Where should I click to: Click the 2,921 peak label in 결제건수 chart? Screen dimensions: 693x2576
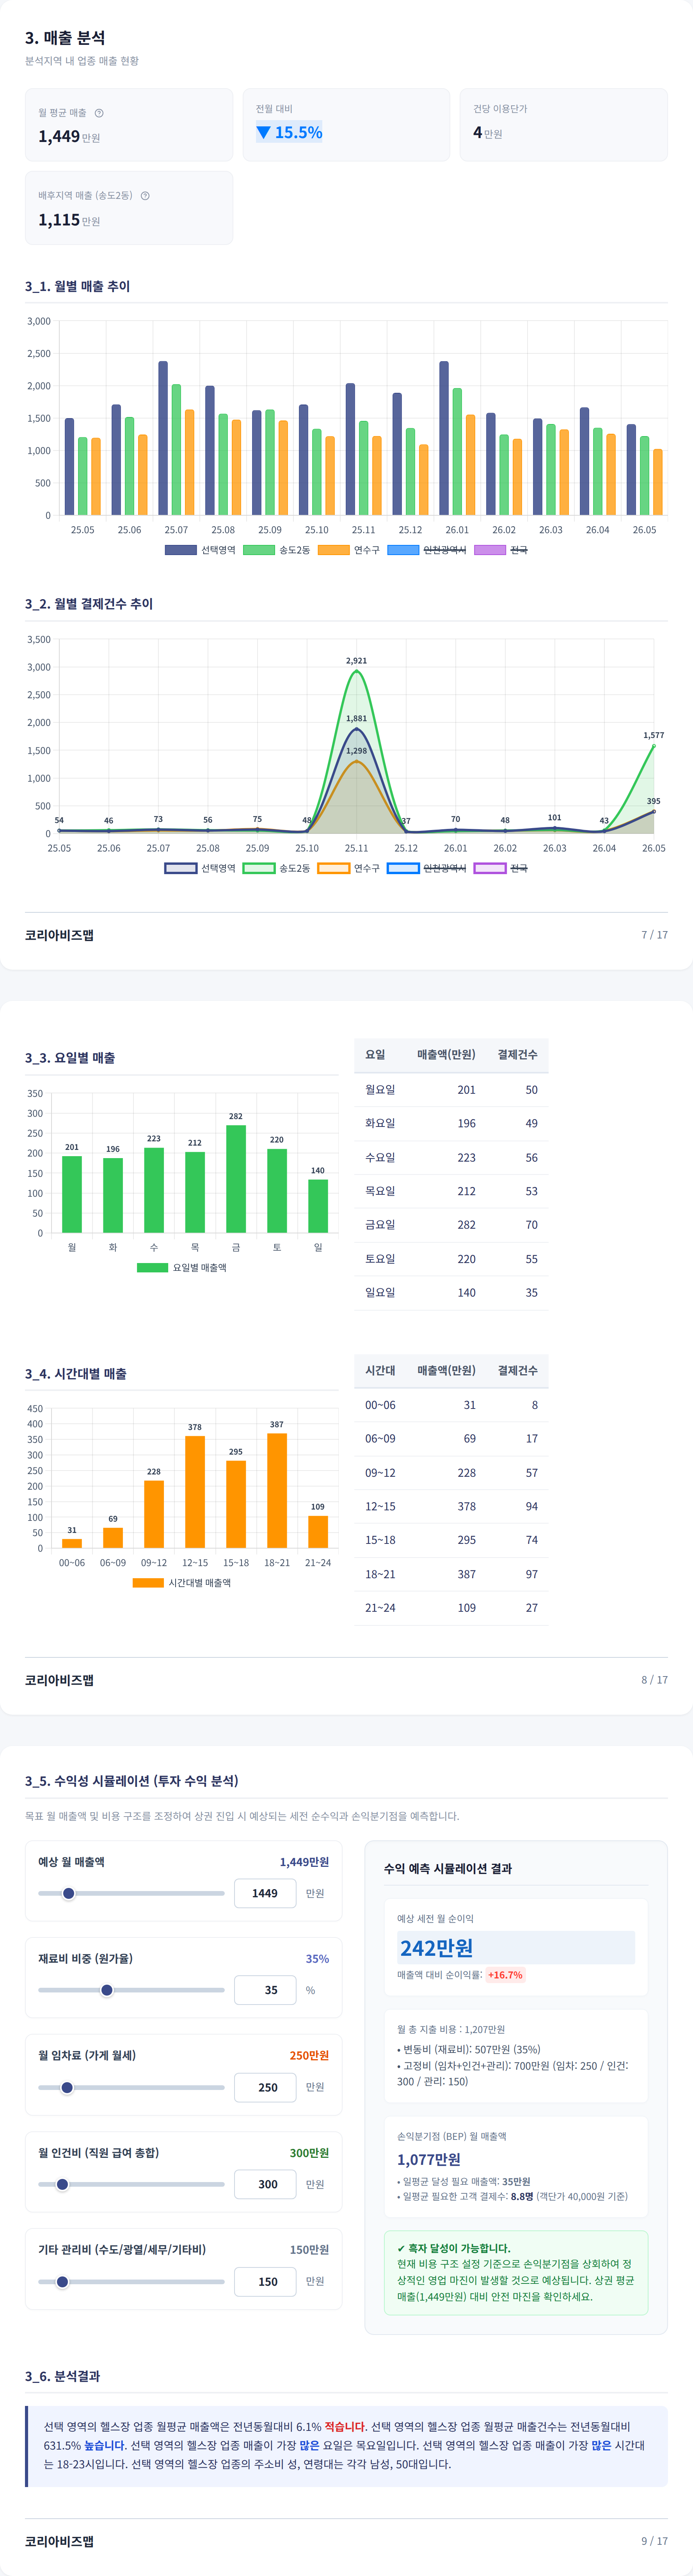[x=356, y=661]
